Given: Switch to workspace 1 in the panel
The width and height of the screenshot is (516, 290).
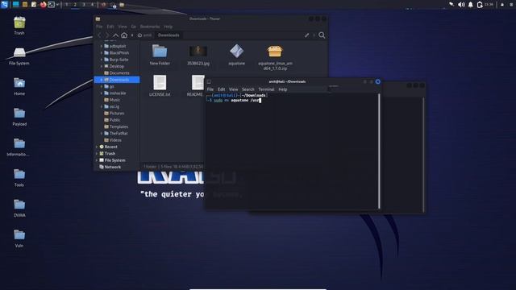Looking at the screenshot, I should click(x=66, y=5).
